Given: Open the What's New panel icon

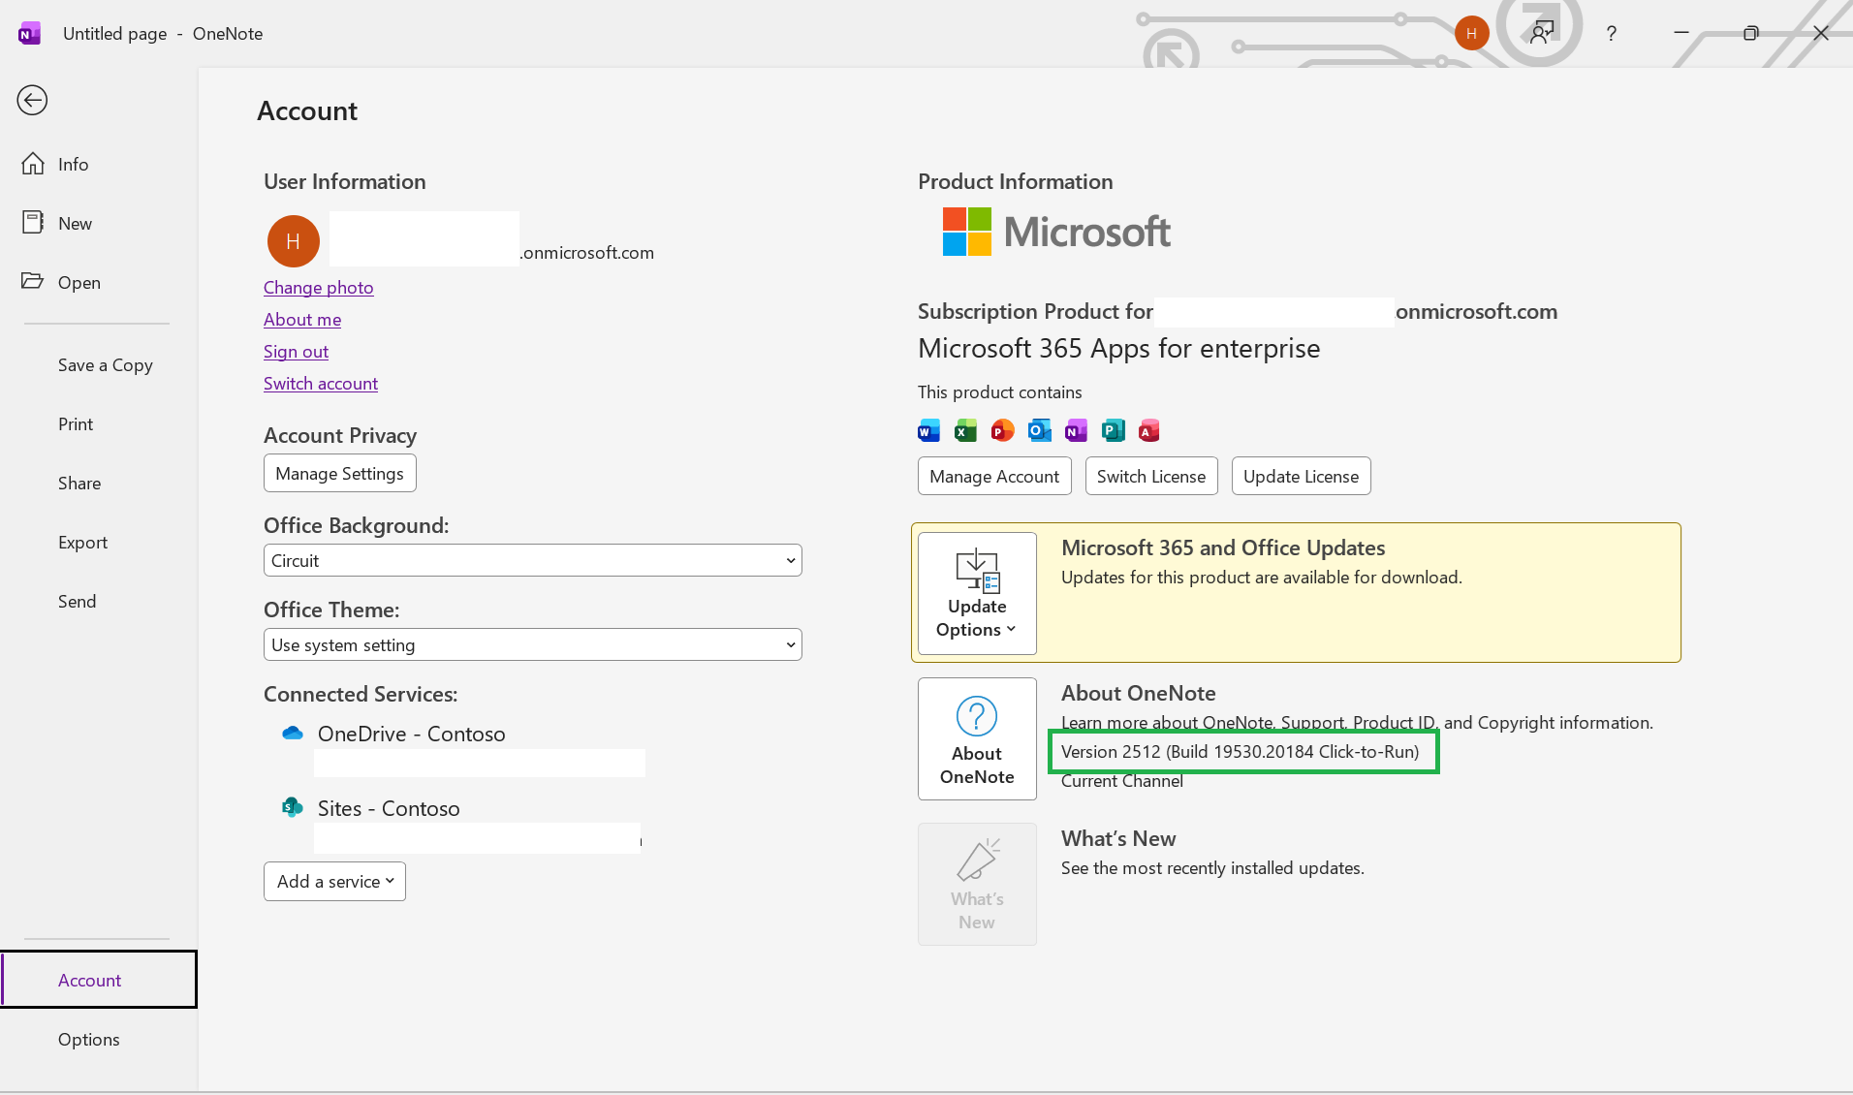Looking at the screenshot, I should (x=976, y=883).
